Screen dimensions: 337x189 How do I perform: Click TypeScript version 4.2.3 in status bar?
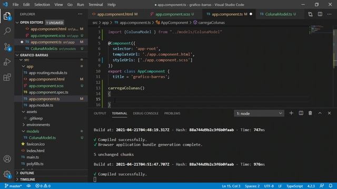click(x=311, y=186)
